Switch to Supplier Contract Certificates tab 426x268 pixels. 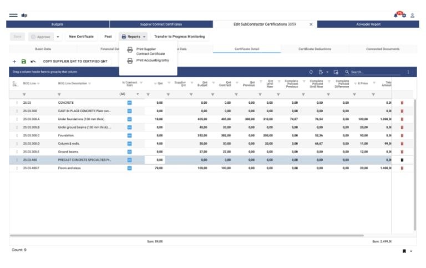(161, 24)
